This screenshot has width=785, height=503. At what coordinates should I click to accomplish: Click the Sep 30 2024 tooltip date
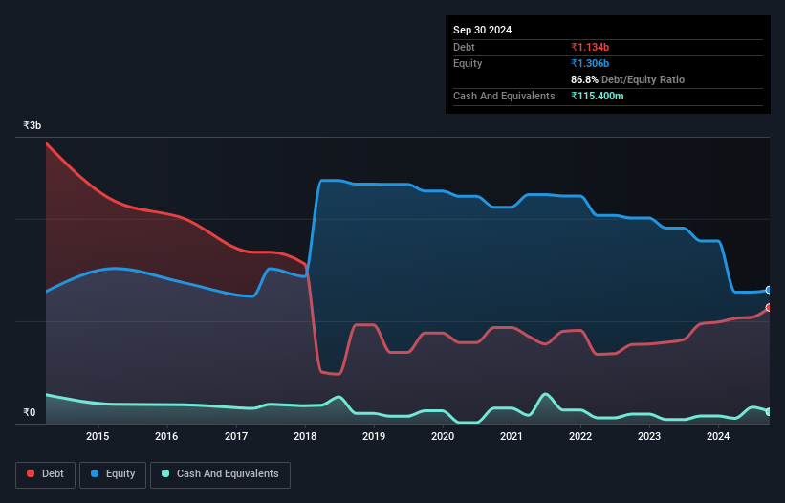482,30
